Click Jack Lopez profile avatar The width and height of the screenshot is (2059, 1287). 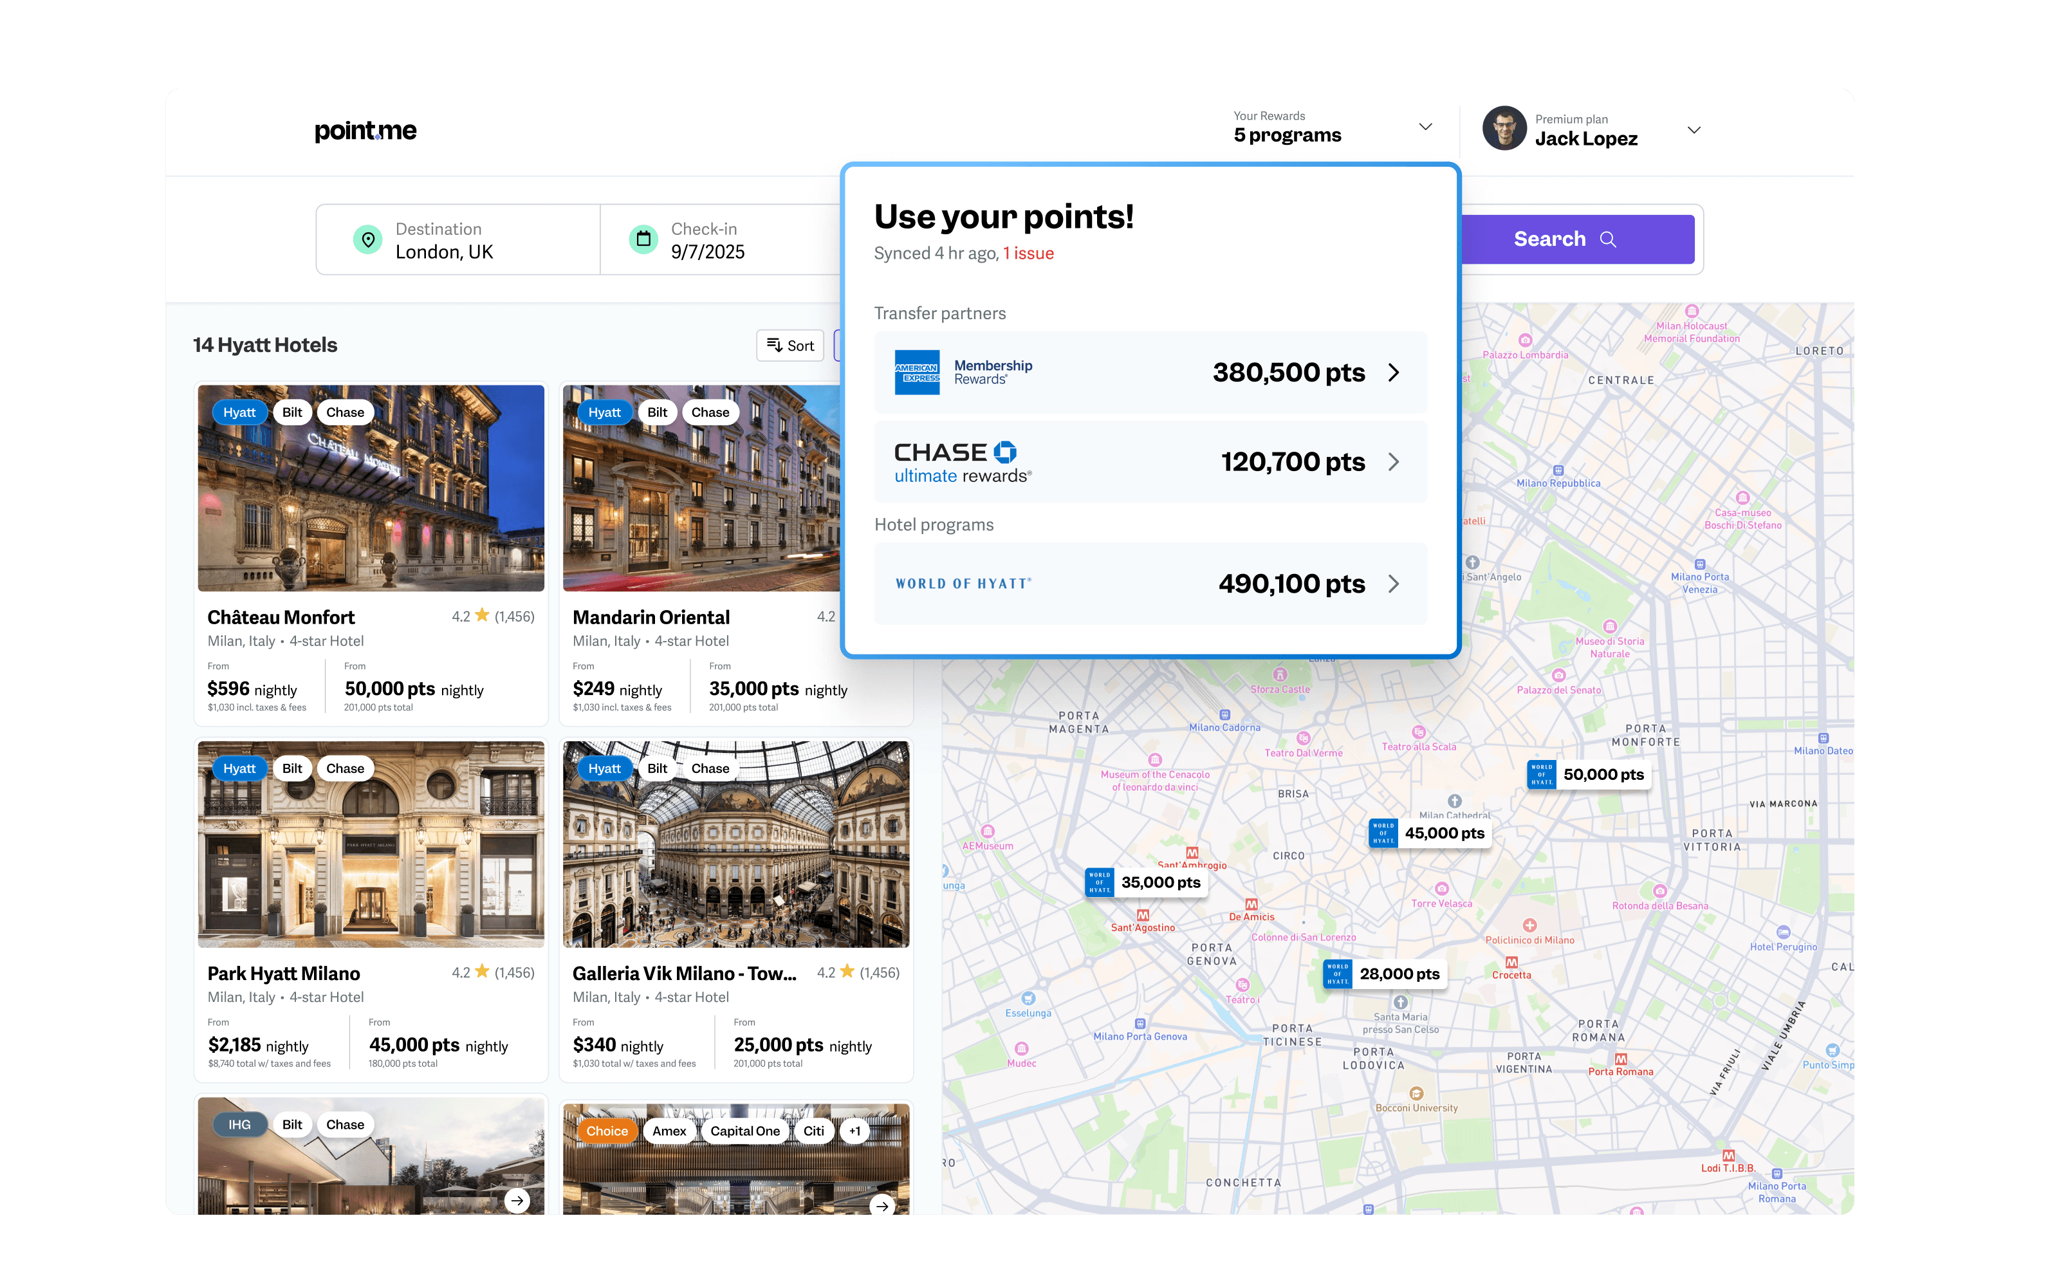pos(1504,129)
